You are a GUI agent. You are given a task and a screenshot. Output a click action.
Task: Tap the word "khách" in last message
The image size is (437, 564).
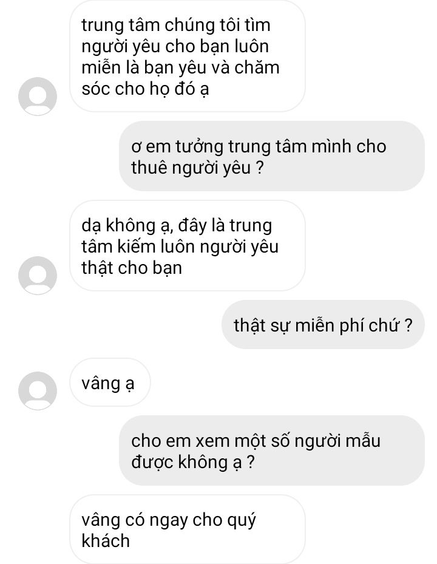click(x=106, y=540)
